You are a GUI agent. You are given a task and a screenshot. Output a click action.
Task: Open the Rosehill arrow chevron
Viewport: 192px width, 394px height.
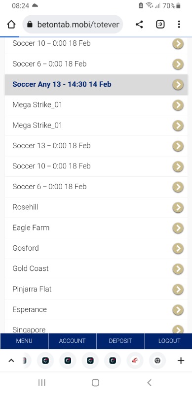click(x=178, y=207)
